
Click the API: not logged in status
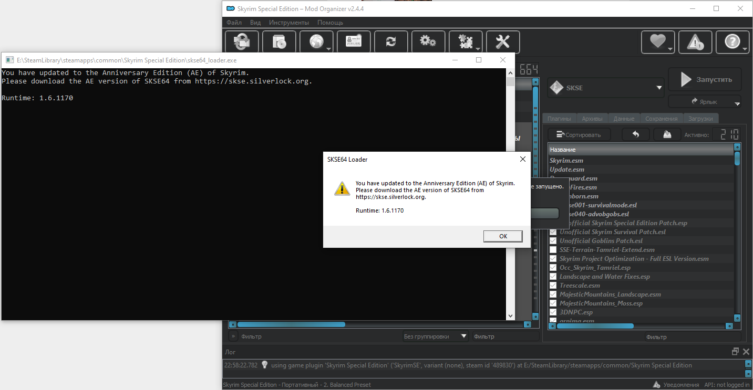(727, 385)
